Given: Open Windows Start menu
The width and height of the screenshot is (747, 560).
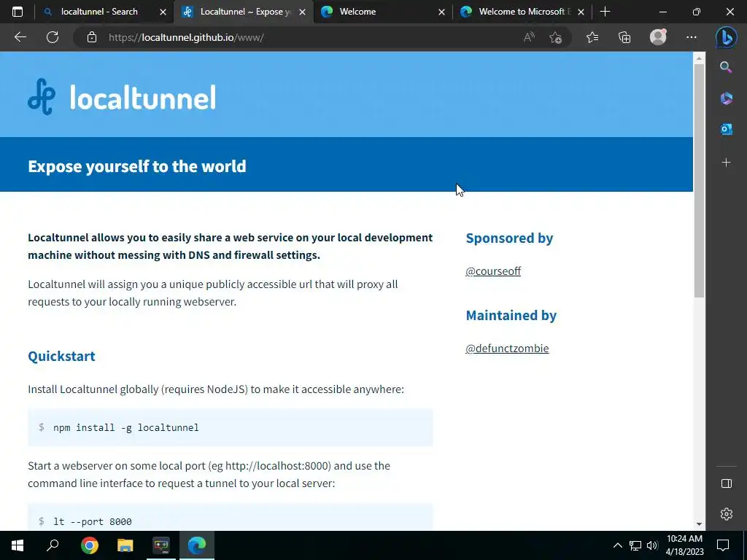Looking at the screenshot, I should tap(18, 545).
